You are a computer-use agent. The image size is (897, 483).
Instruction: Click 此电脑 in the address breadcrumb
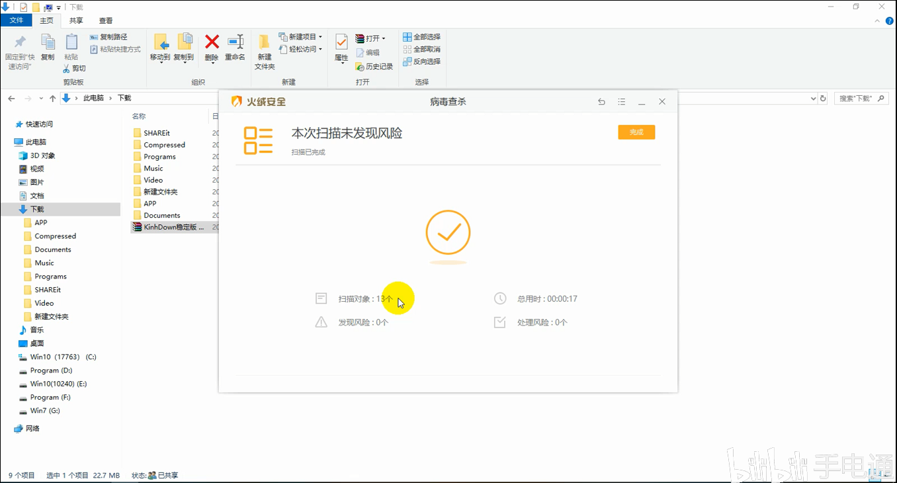93,98
